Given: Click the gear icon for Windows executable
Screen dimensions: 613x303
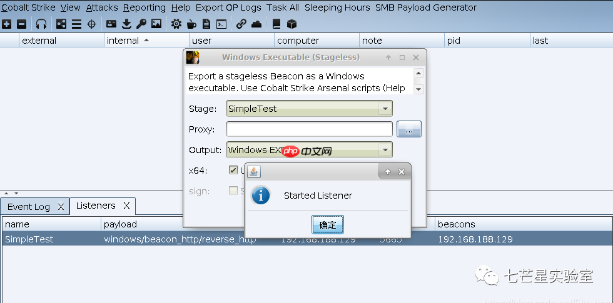Looking at the screenshot, I should point(176,24).
